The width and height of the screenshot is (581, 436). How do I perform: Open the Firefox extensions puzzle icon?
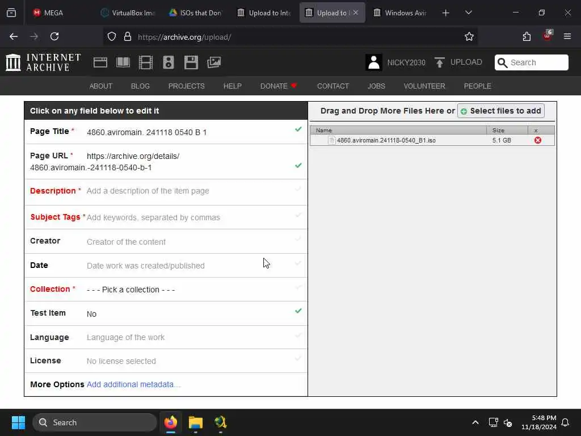click(x=527, y=36)
